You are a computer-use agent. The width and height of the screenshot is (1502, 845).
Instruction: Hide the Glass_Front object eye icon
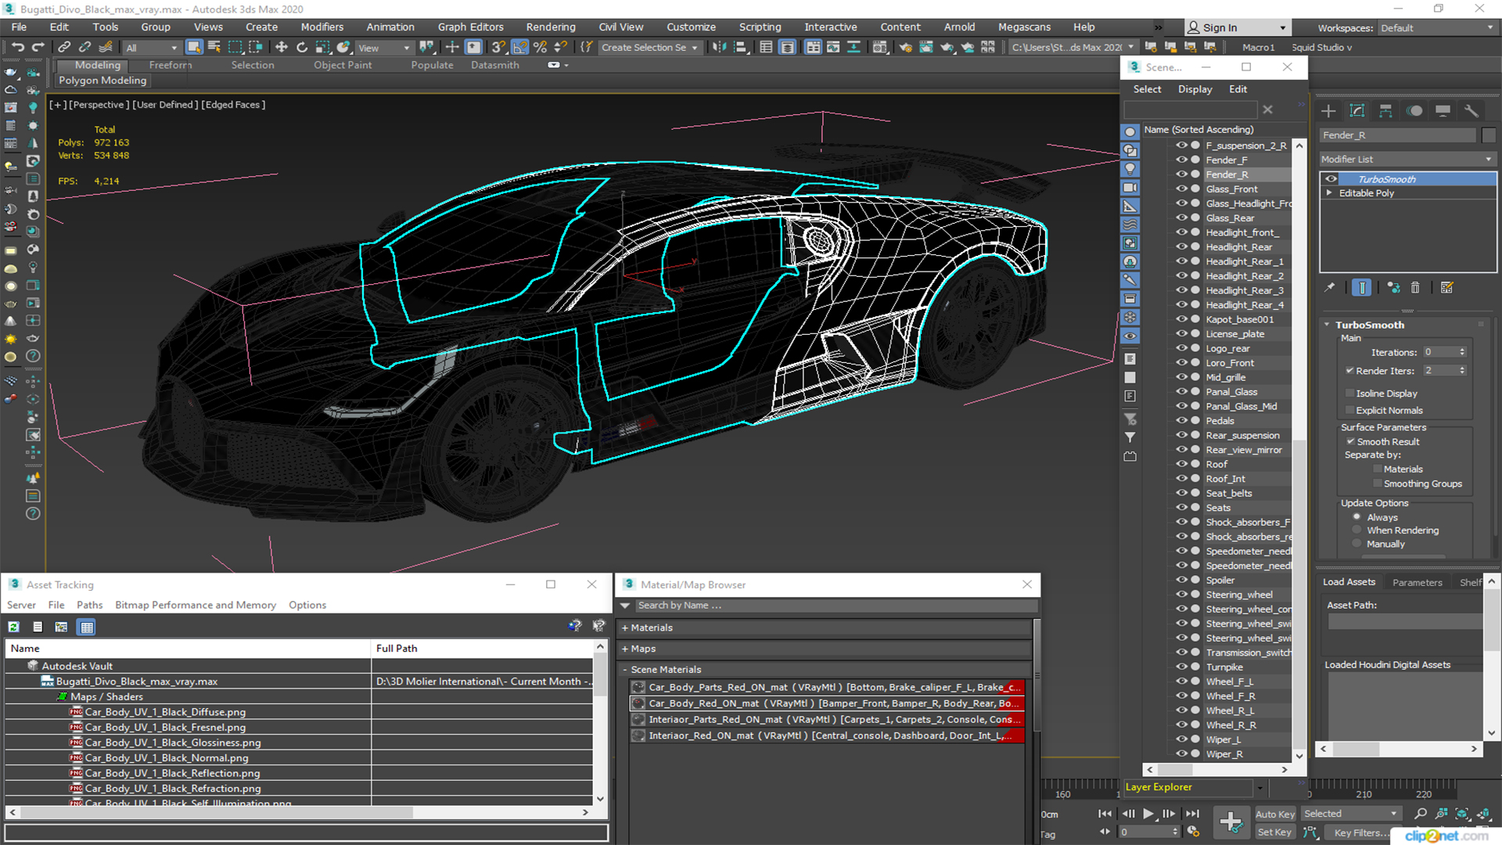click(1181, 189)
